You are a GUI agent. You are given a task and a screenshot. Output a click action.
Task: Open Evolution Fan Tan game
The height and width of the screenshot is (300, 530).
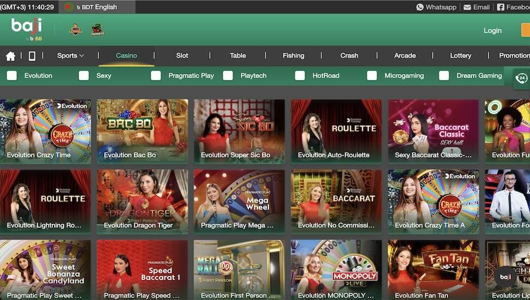pyautogui.click(x=433, y=270)
